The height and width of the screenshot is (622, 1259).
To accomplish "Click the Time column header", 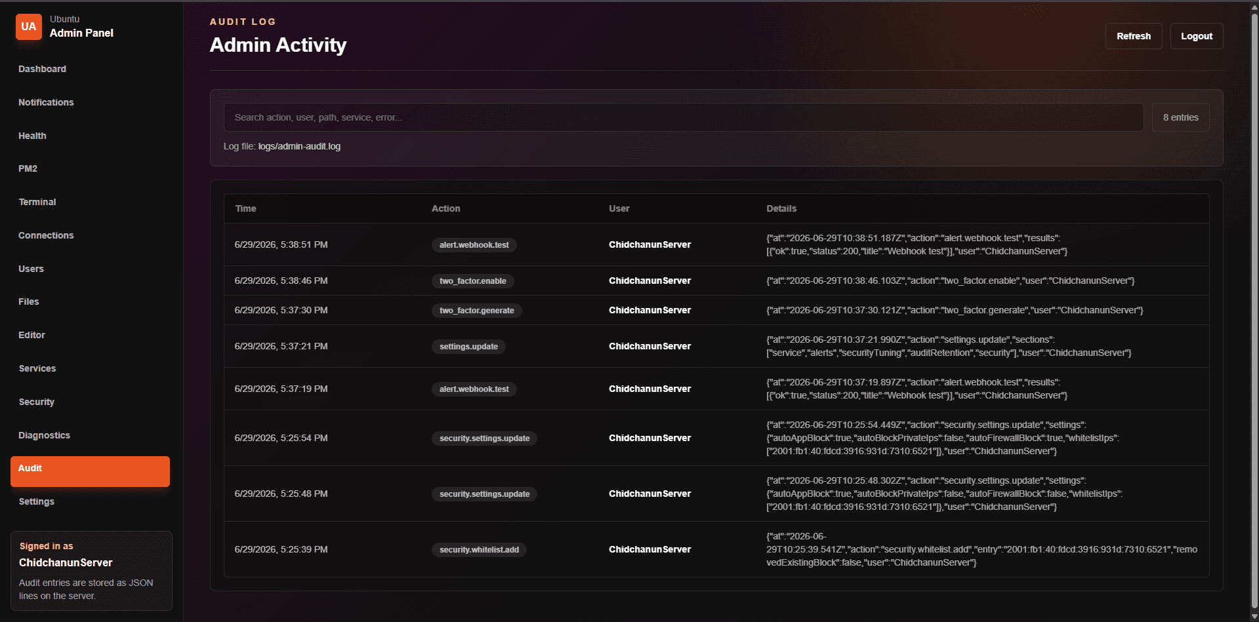I will coord(245,208).
